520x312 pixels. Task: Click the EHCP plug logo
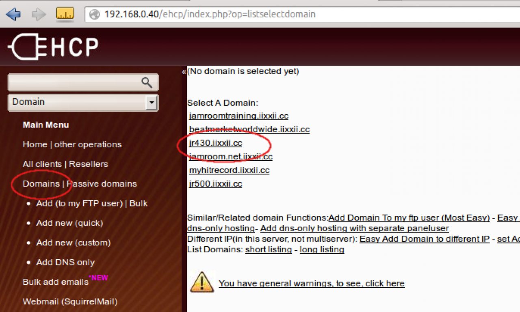pyautogui.click(x=53, y=47)
